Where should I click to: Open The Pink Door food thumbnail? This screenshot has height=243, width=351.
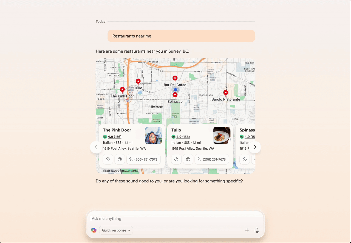coord(153,135)
